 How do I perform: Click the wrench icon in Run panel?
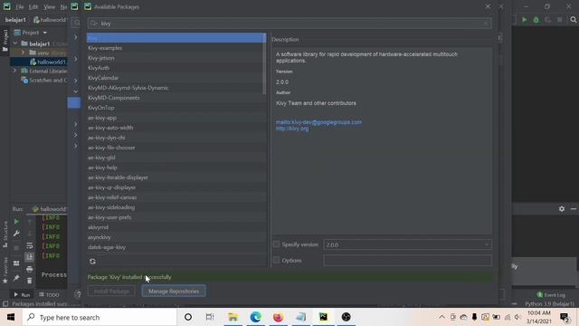click(16, 234)
